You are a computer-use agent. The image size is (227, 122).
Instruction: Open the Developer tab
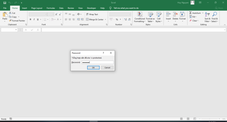(91, 8)
